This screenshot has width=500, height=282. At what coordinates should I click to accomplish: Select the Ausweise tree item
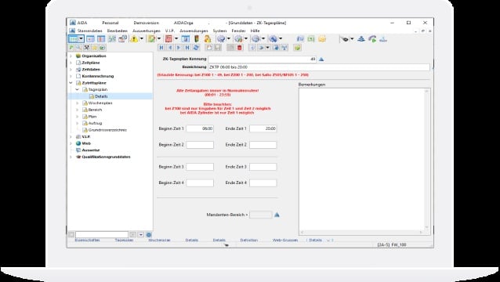[x=91, y=150]
